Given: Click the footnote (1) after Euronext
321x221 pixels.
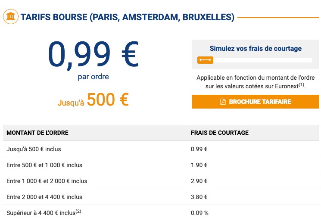Looking at the screenshot, I should click(x=301, y=84).
